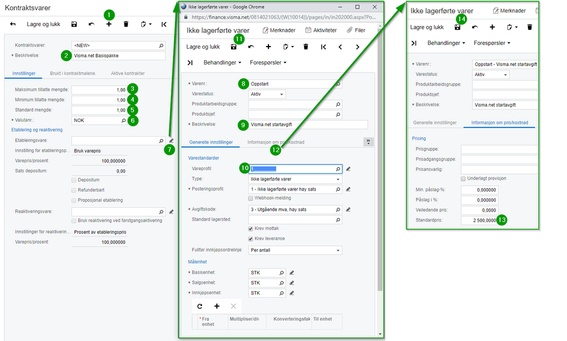
Task: Open the lookup for the Etableringsvare field
Action: [x=161, y=141]
